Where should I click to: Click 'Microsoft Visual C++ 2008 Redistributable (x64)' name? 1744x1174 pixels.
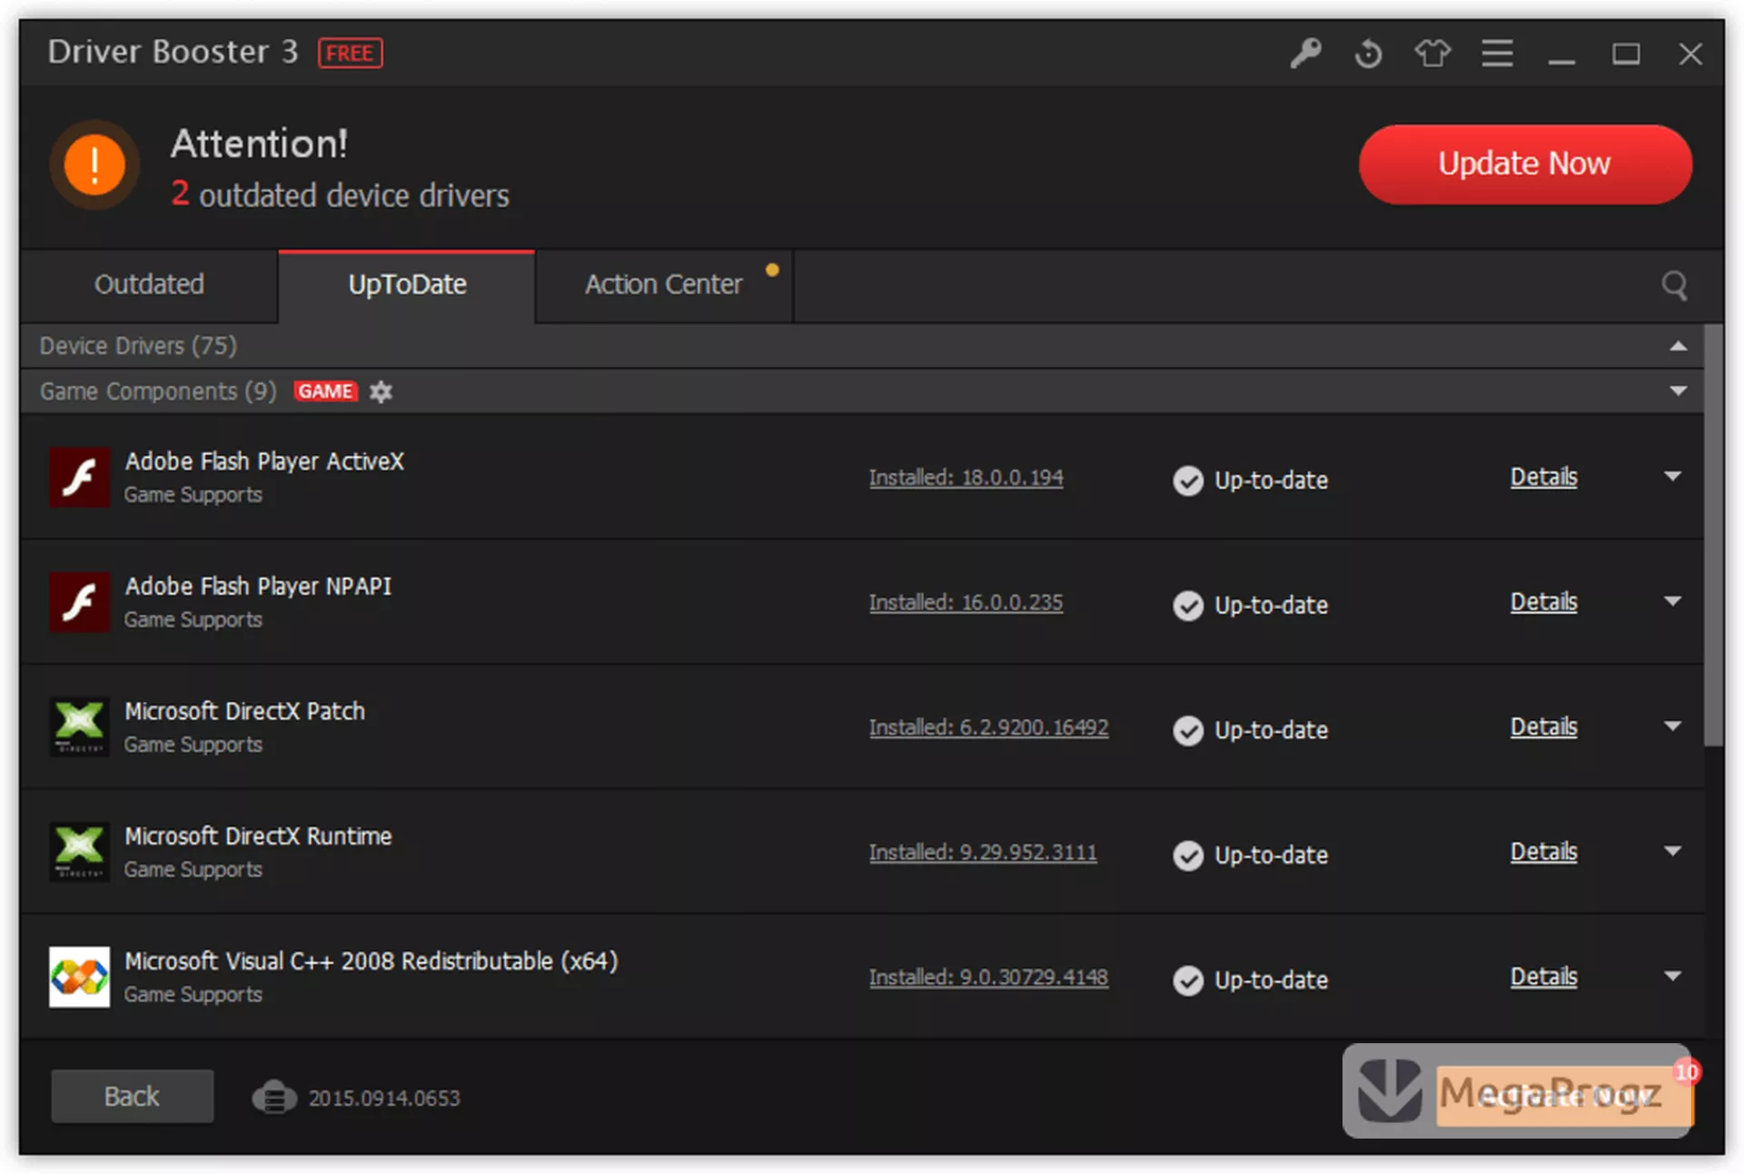tap(372, 962)
